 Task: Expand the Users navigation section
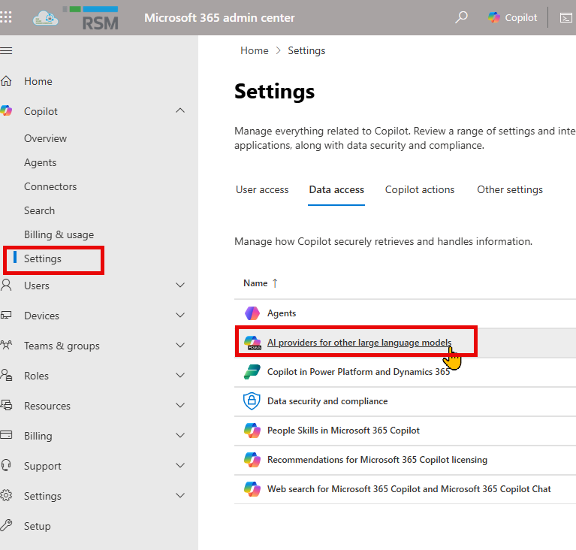(179, 286)
